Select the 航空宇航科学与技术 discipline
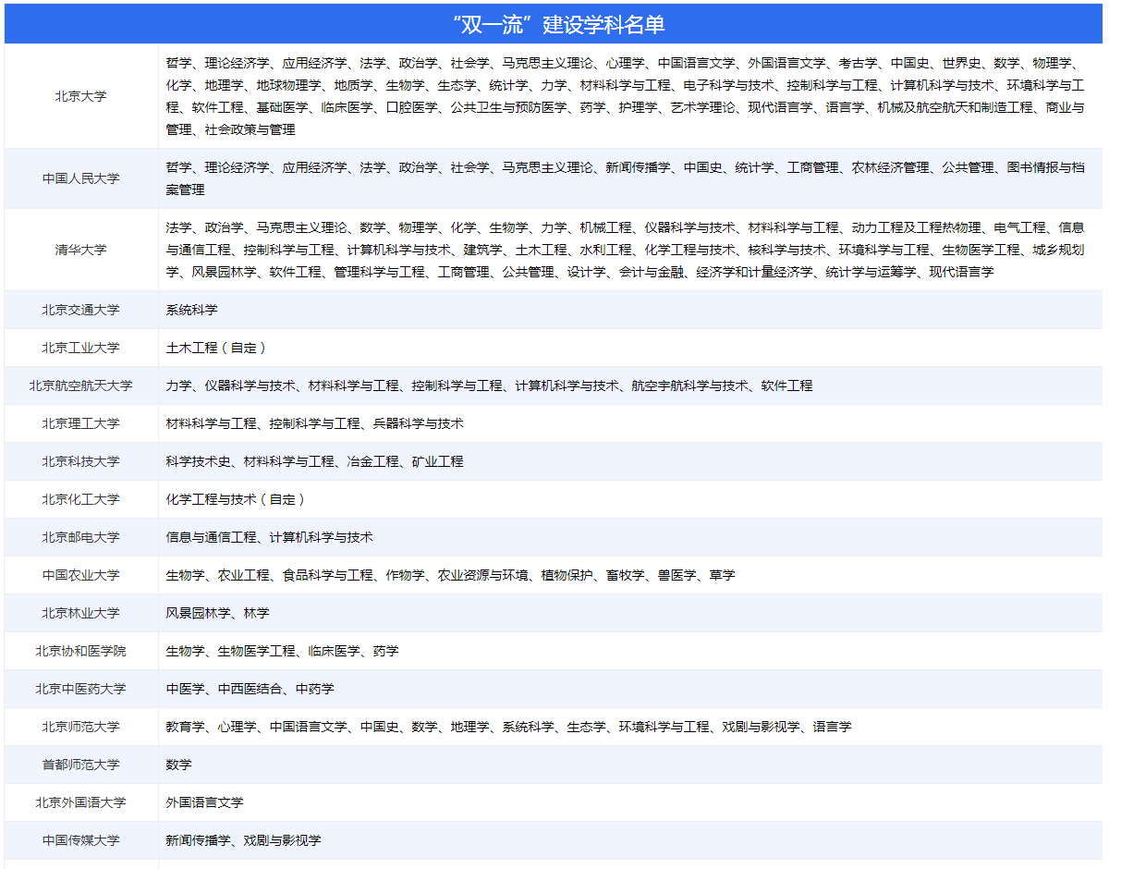 coord(690,386)
